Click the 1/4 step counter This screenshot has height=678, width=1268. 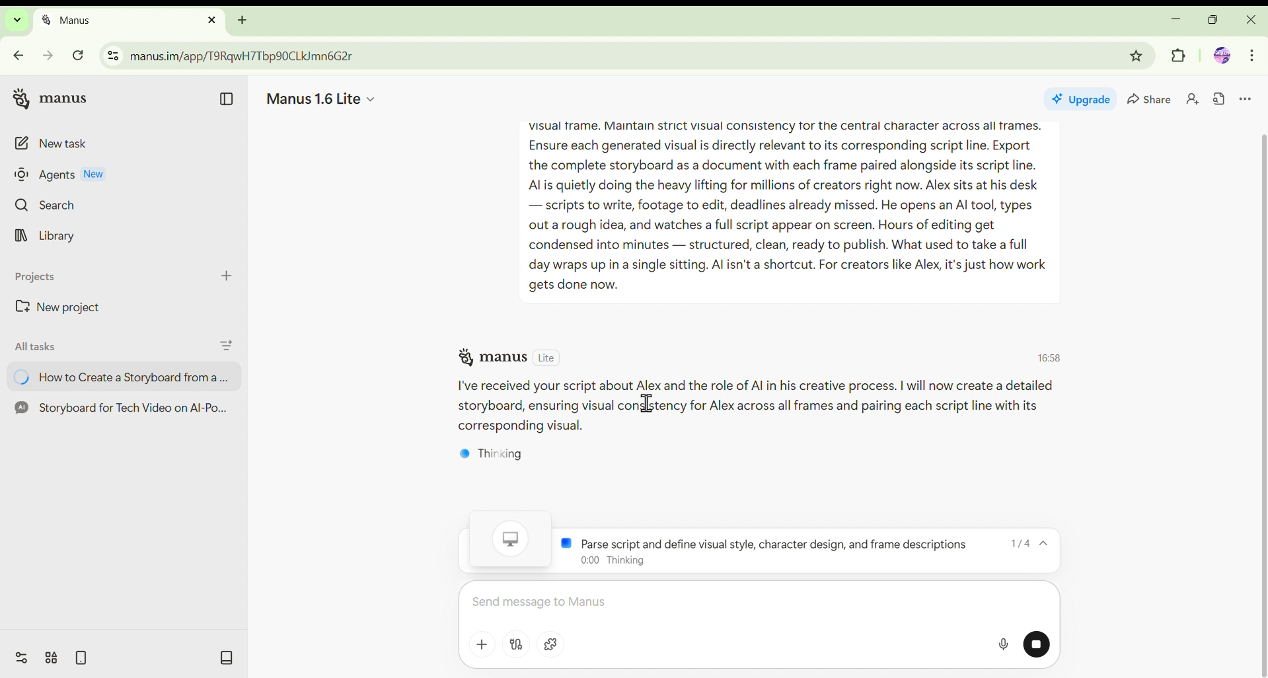(x=1020, y=544)
